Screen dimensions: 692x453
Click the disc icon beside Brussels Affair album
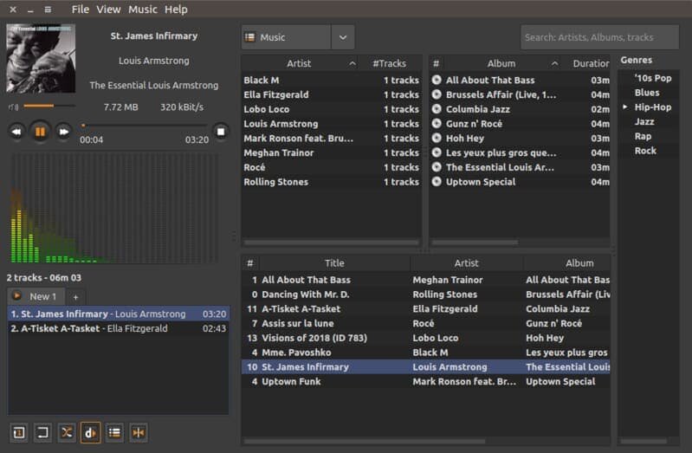(437, 94)
